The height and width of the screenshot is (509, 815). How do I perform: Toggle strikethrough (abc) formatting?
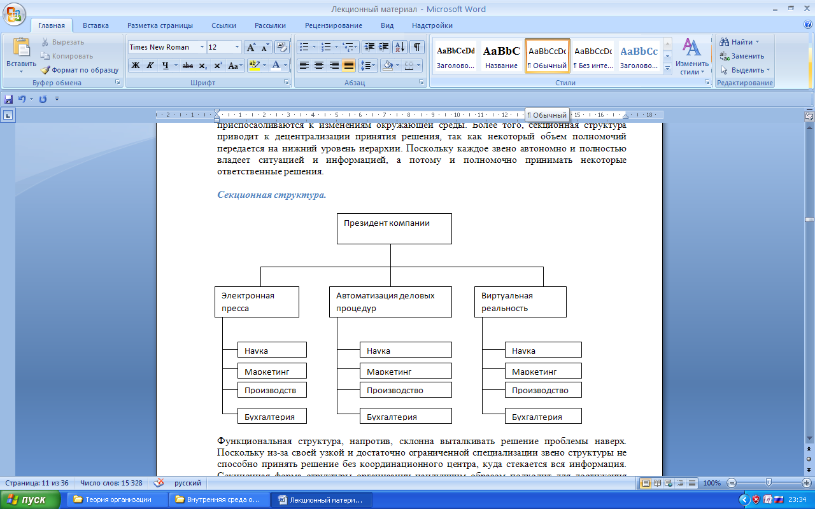click(188, 65)
